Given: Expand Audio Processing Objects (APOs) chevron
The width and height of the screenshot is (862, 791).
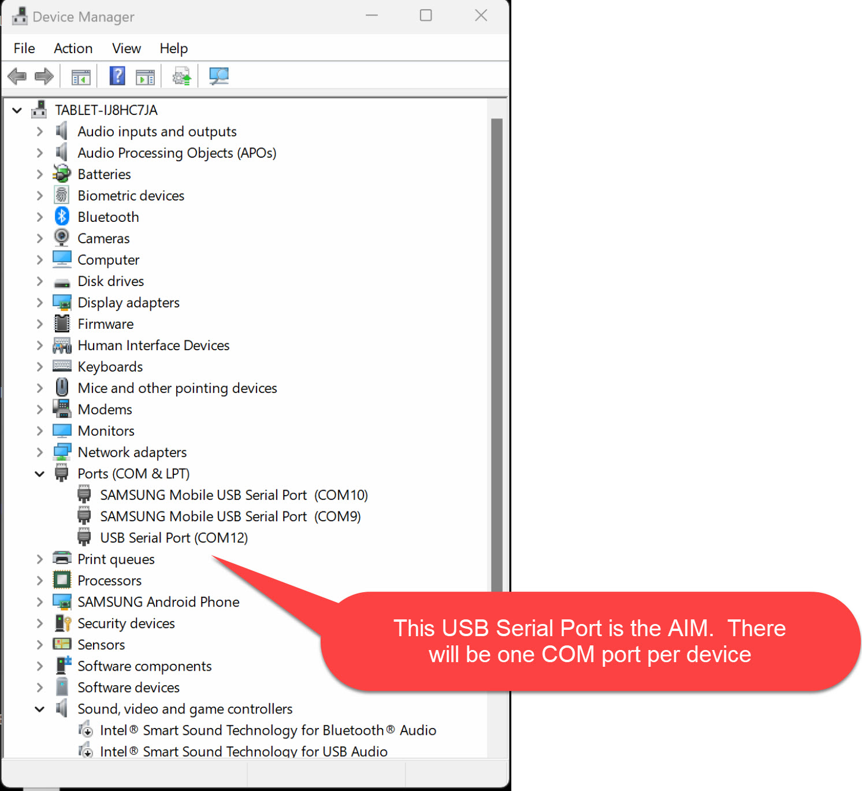Looking at the screenshot, I should [x=39, y=153].
